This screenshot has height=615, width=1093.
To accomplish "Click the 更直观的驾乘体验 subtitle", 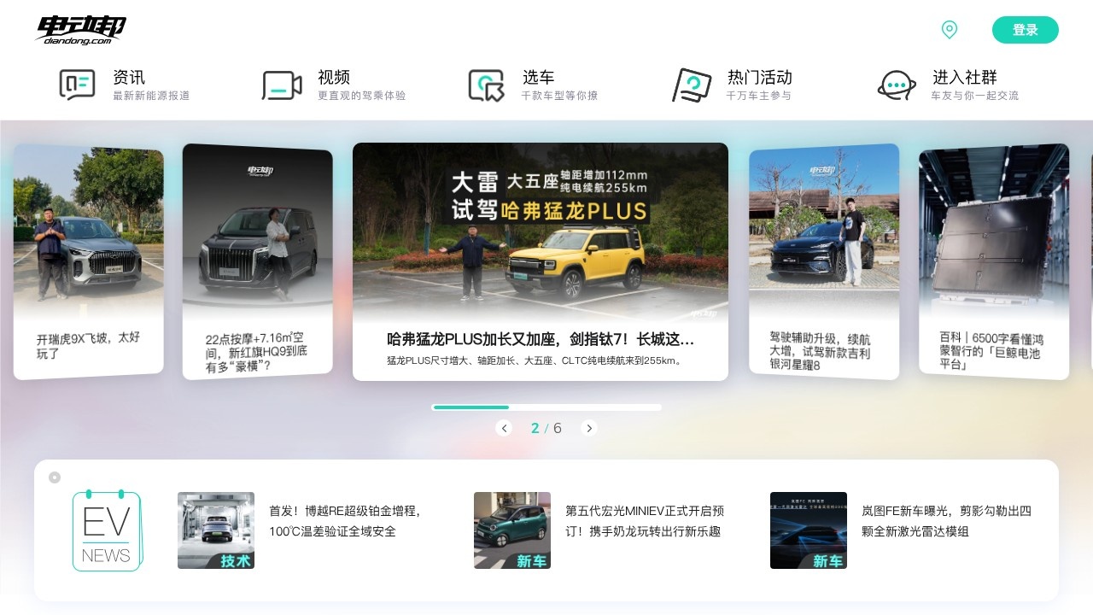I will 362,96.
